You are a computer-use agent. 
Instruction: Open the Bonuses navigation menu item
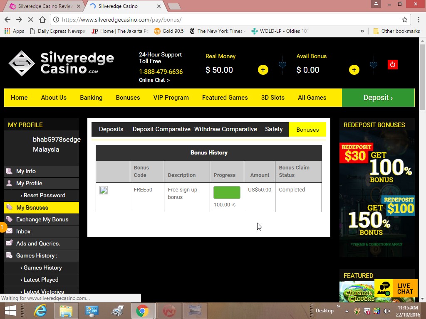coord(128,98)
